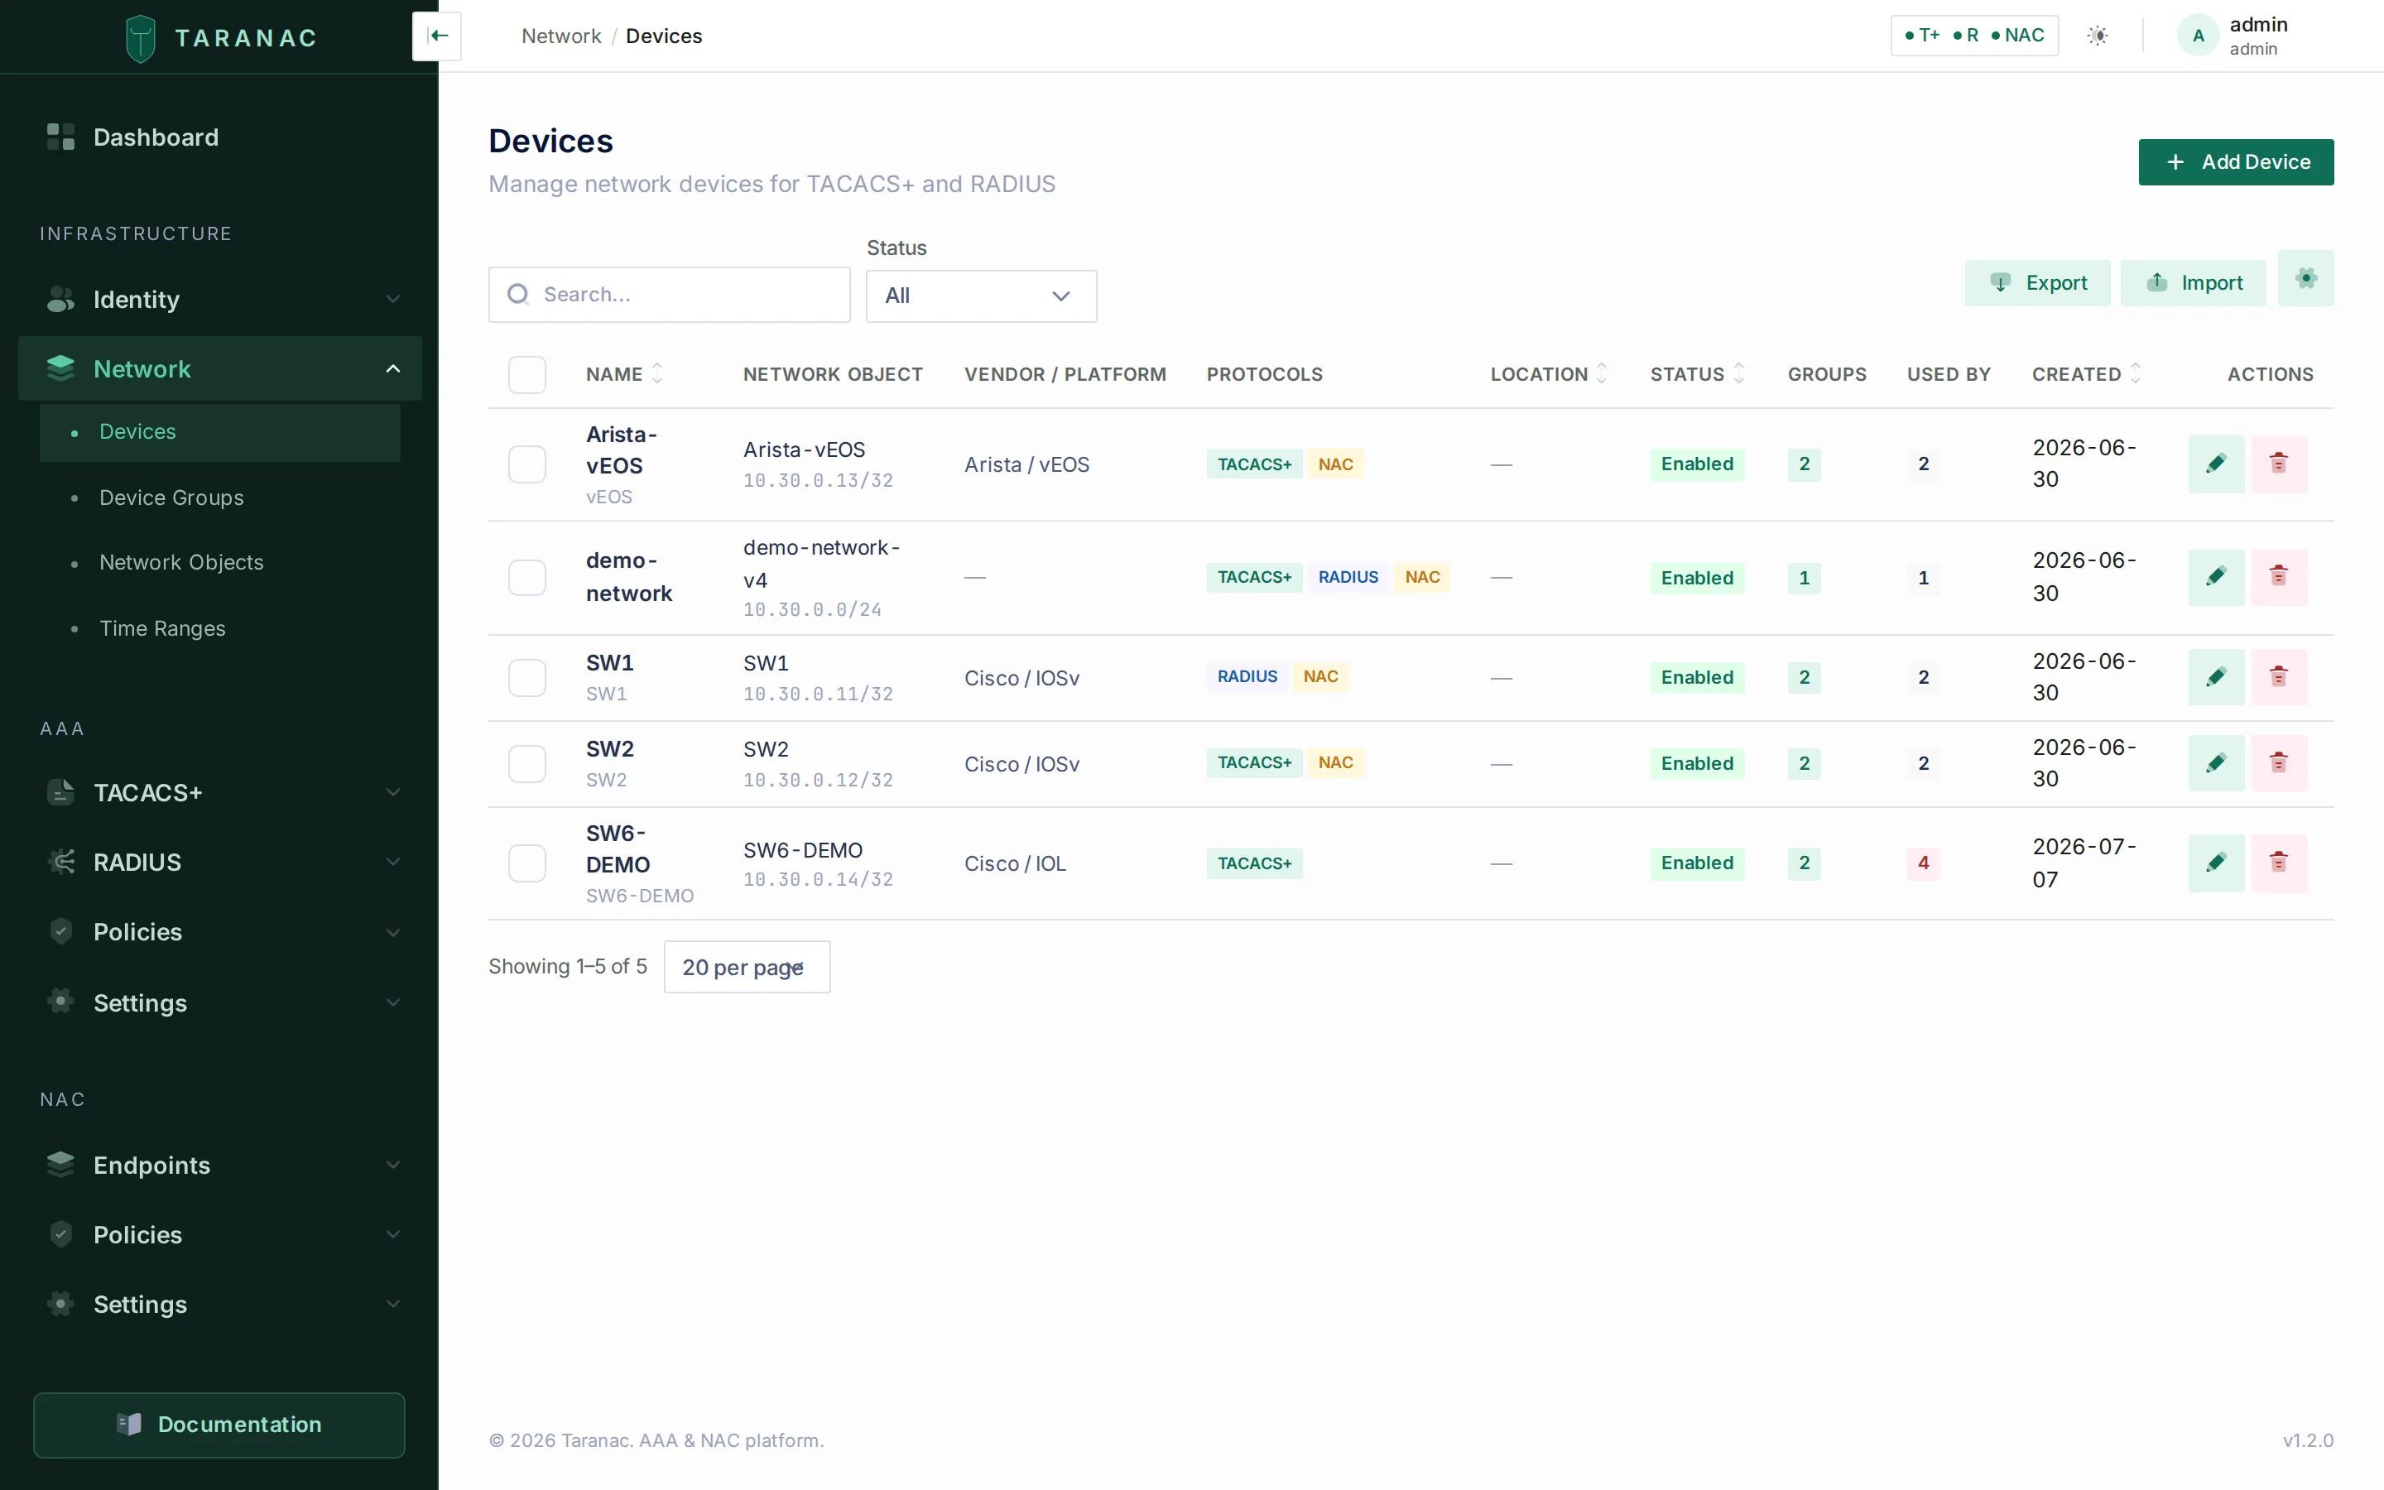Screen dimensions: 2384x1490
Task: Open the 20 per page dropdown
Action: coord(747,967)
